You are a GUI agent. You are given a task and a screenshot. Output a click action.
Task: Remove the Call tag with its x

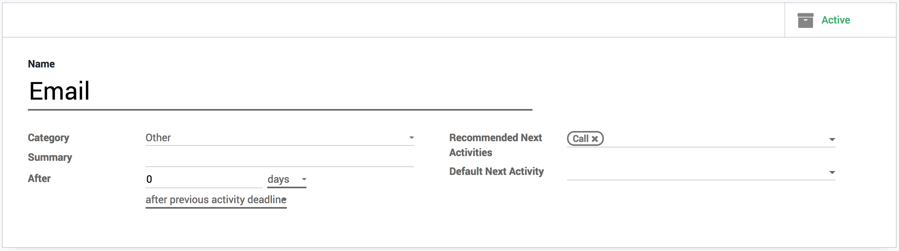tap(595, 139)
